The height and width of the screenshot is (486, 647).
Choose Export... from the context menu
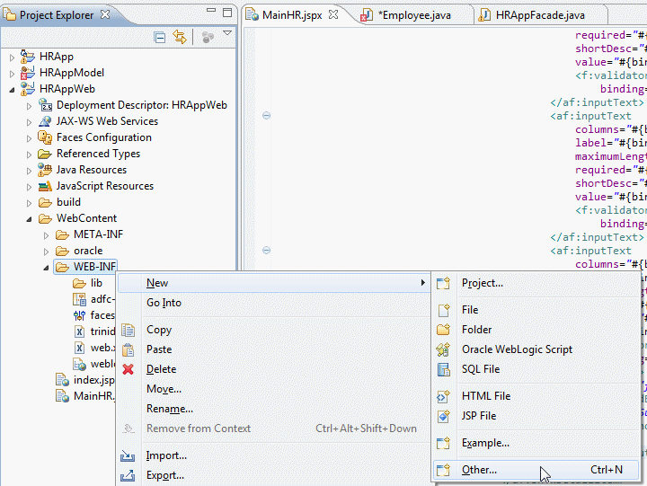coord(273,475)
